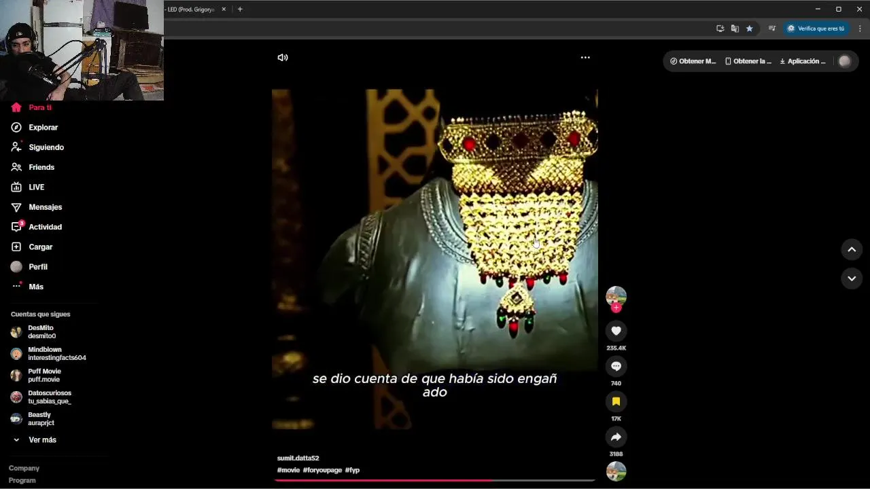Open the three-dot video options menu
Image resolution: width=870 pixels, height=489 pixels.
pos(585,58)
